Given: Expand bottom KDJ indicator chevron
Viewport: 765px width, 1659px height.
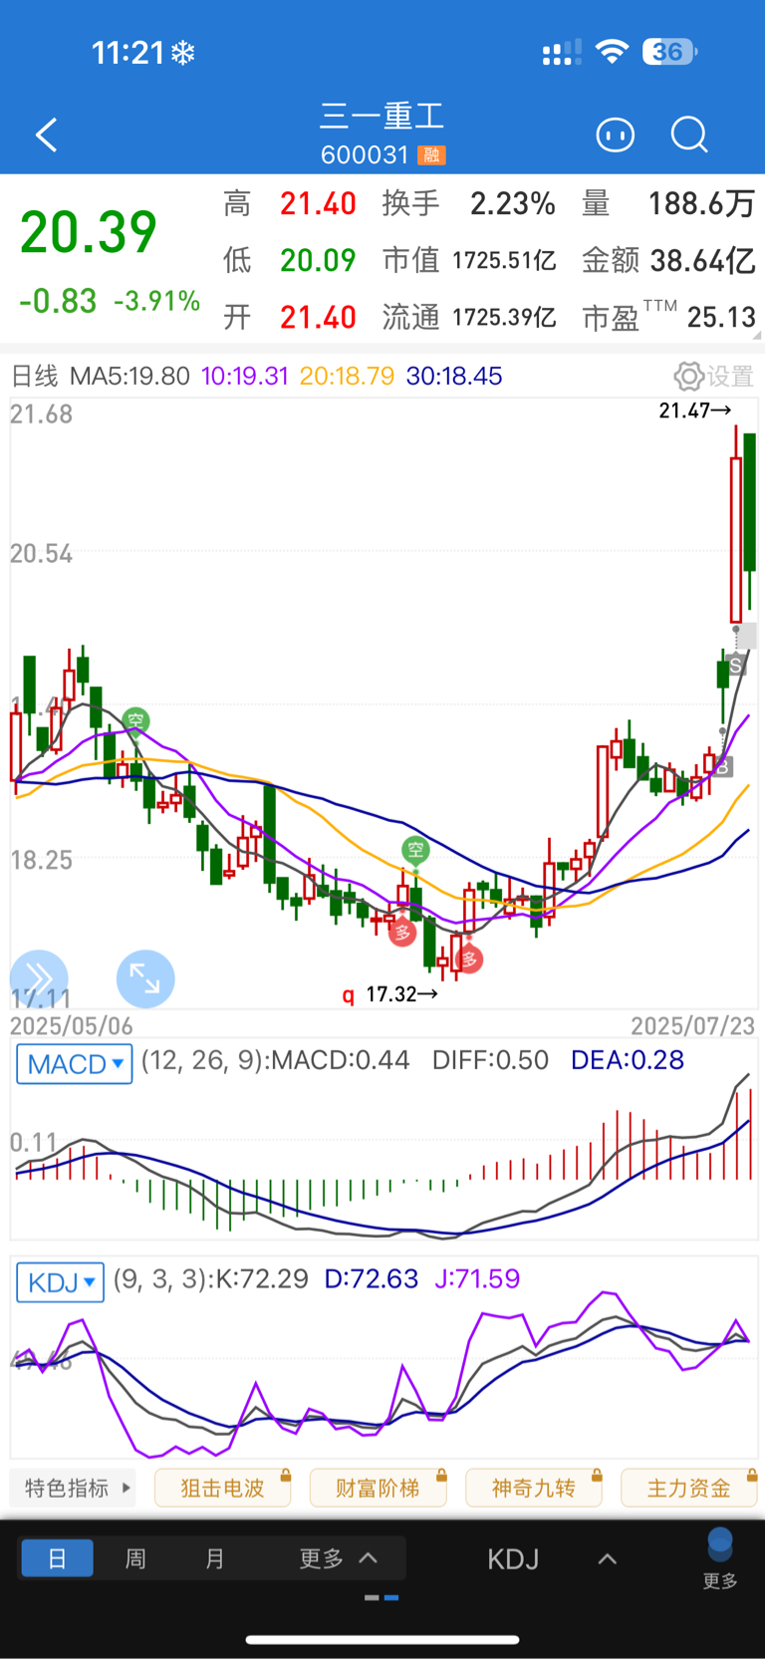Looking at the screenshot, I should tap(607, 1559).
